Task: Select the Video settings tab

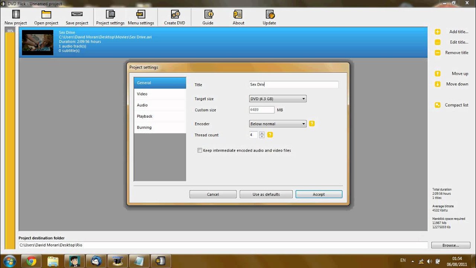Action: pyautogui.click(x=160, y=94)
